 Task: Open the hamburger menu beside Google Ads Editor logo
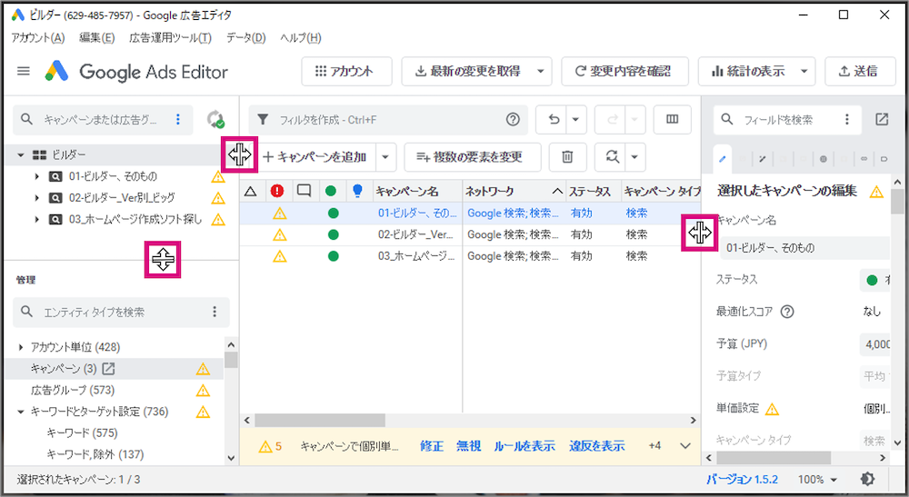coord(24,71)
